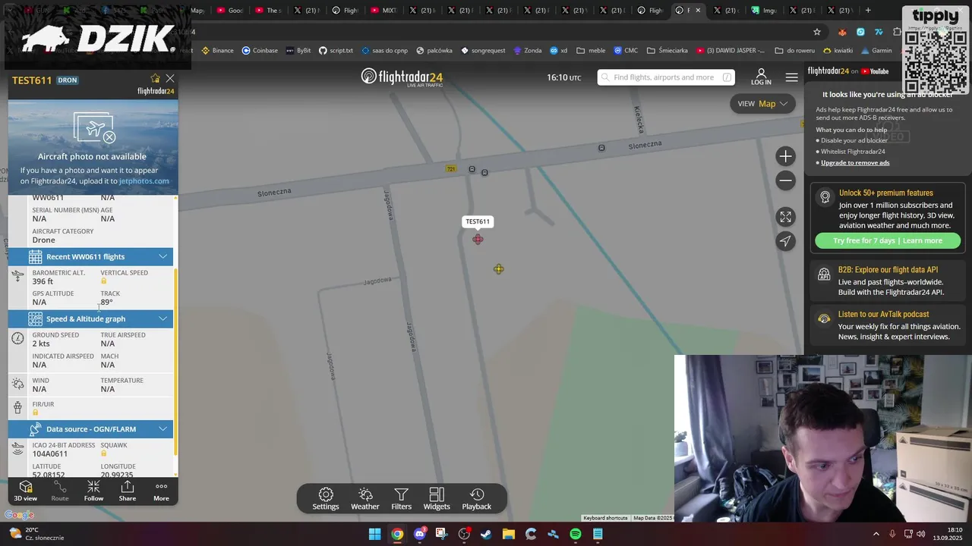Select the yellow aircraft marker

[499, 269]
